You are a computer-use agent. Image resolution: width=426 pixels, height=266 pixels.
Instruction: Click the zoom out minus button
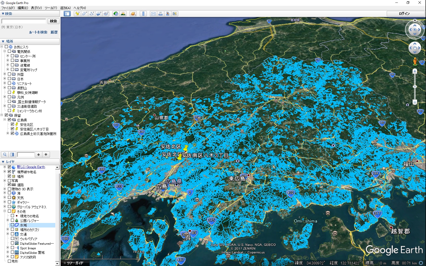(415, 102)
